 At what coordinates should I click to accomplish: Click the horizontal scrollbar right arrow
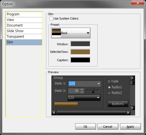click(x=128, y=113)
